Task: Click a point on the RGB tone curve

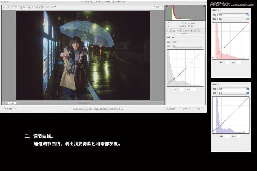Action: 186,68
